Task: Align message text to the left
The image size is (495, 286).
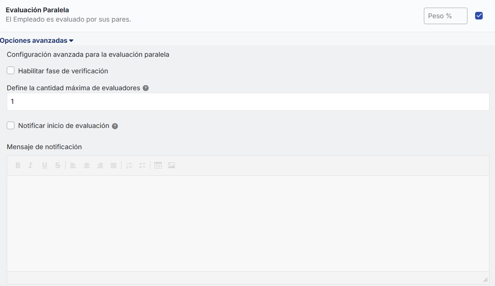Action: coord(73,166)
